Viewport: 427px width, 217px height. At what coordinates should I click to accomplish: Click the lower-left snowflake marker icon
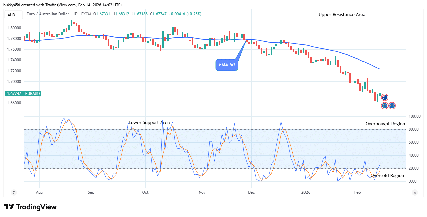point(385,105)
